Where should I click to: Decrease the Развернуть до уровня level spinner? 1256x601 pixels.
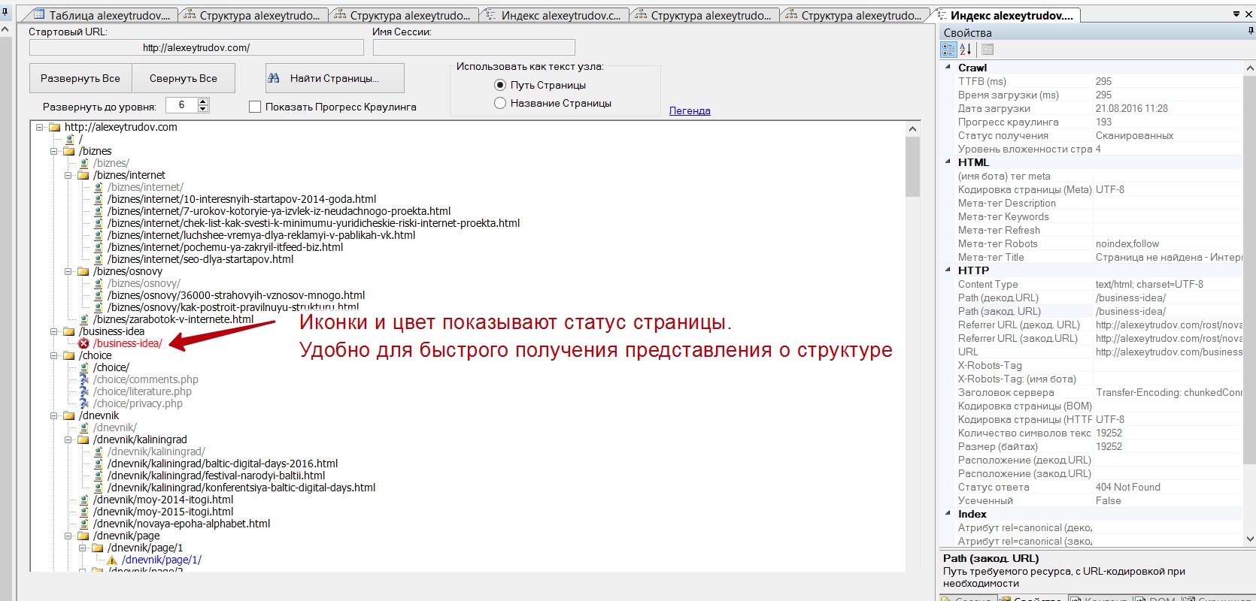pos(203,109)
